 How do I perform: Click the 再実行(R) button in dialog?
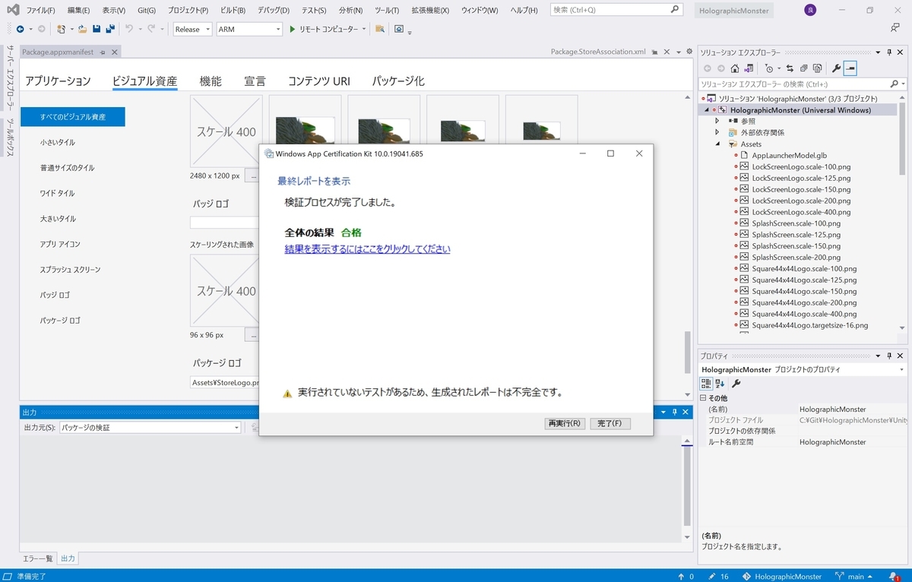click(x=565, y=423)
